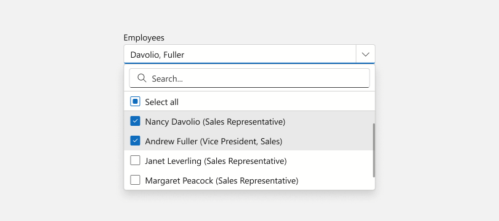This screenshot has width=499, height=221.
Task: Click the "Nancy Davolio (Sales Representative)" text
Action: 215,122
